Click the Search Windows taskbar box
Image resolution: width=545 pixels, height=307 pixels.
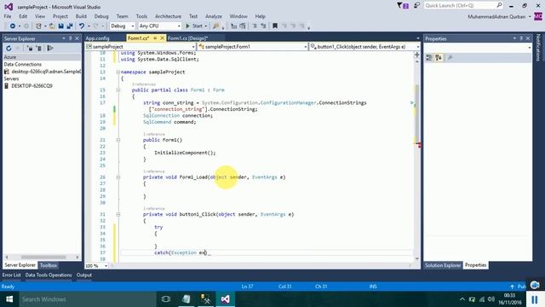(x=88, y=299)
